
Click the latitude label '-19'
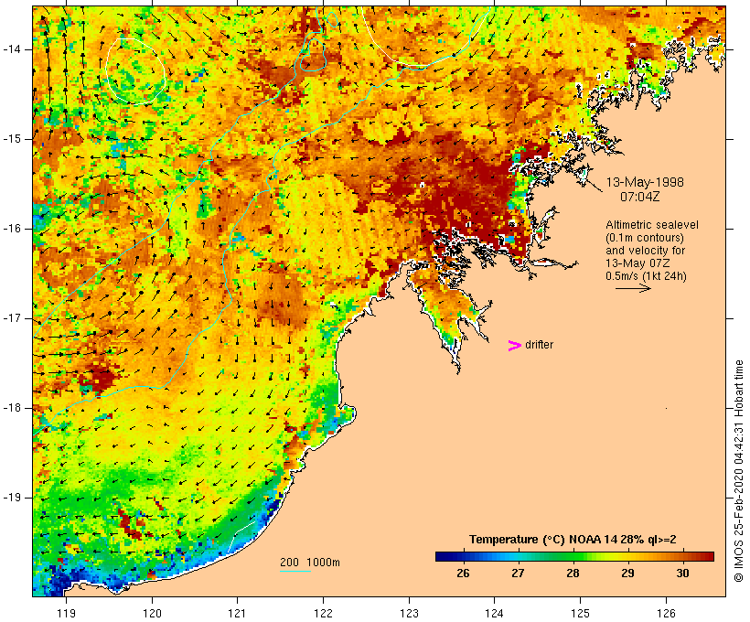[x=12, y=498]
